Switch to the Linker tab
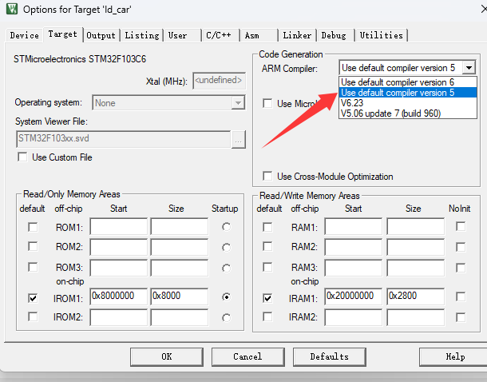 [x=297, y=35]
